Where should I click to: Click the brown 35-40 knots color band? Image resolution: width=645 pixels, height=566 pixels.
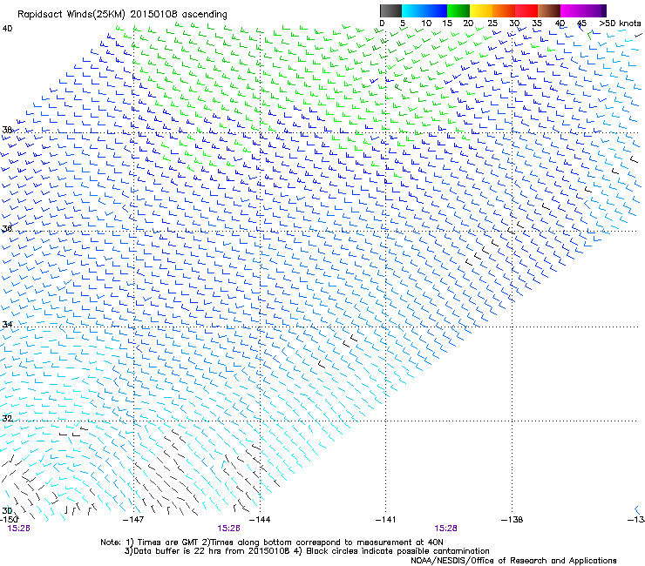point(549,10)
